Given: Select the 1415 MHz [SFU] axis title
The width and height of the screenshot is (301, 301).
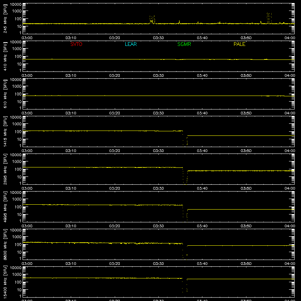Looking at the screenshot, I should (x=5, y=131).
